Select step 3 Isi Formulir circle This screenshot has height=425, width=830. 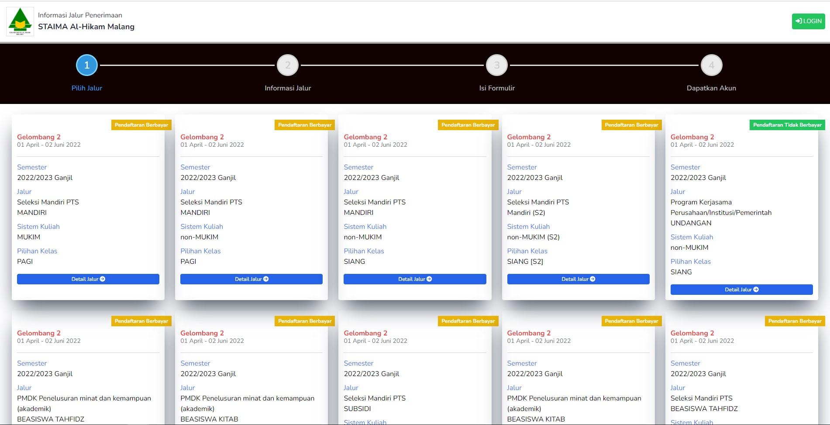[497, 65]
